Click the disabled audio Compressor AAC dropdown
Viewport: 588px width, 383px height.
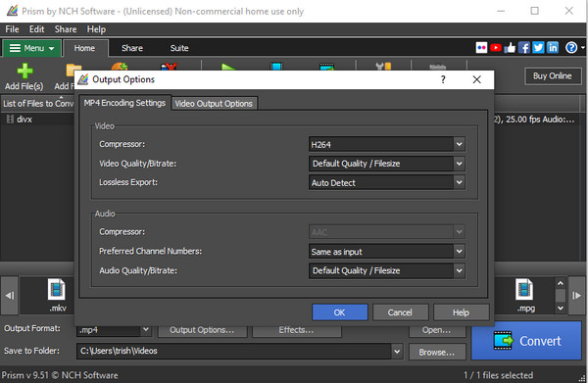point(387,232)
